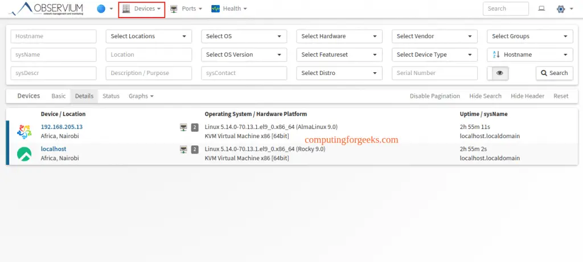583x262 pixels.
Task: Expand the Select Device Type dropdown
Action: (434, 55)
